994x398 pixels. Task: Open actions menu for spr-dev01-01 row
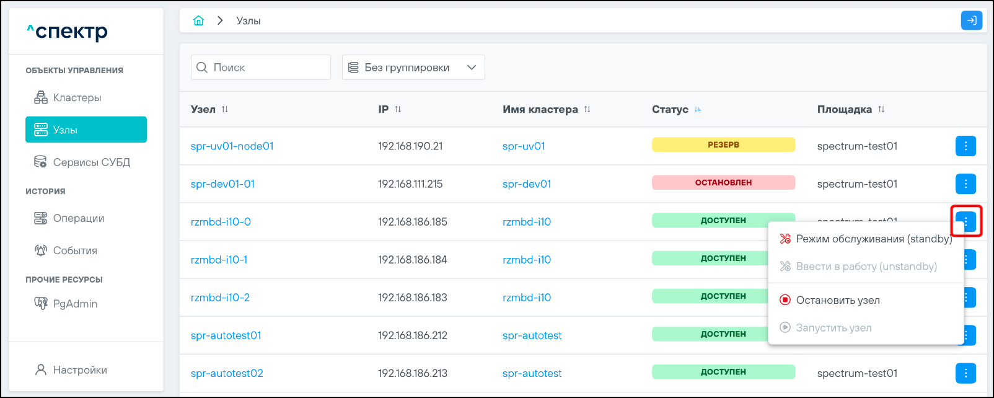tap(965, 184)
